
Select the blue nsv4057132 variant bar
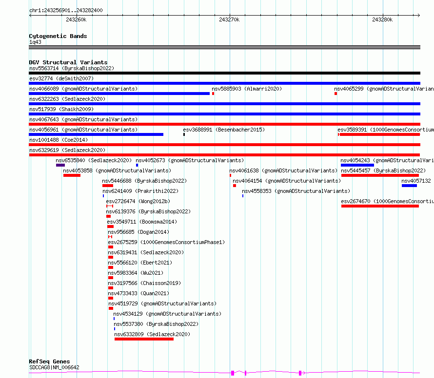pos(409,186)
